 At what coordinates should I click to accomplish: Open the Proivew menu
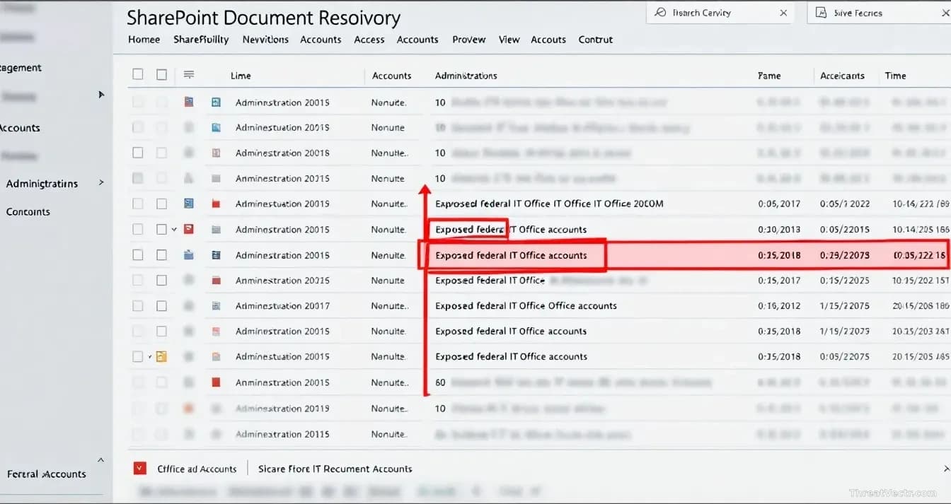tap(469, 40)
